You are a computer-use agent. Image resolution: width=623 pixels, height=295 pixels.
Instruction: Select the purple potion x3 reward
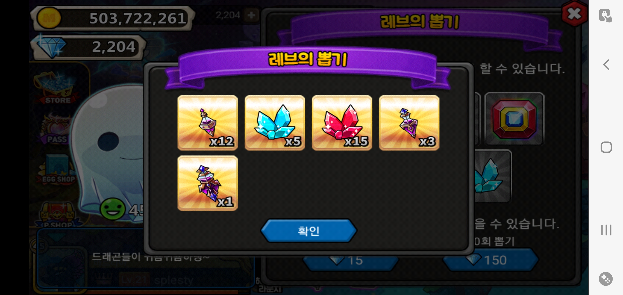pyautogui.click(x=409, y=123)
